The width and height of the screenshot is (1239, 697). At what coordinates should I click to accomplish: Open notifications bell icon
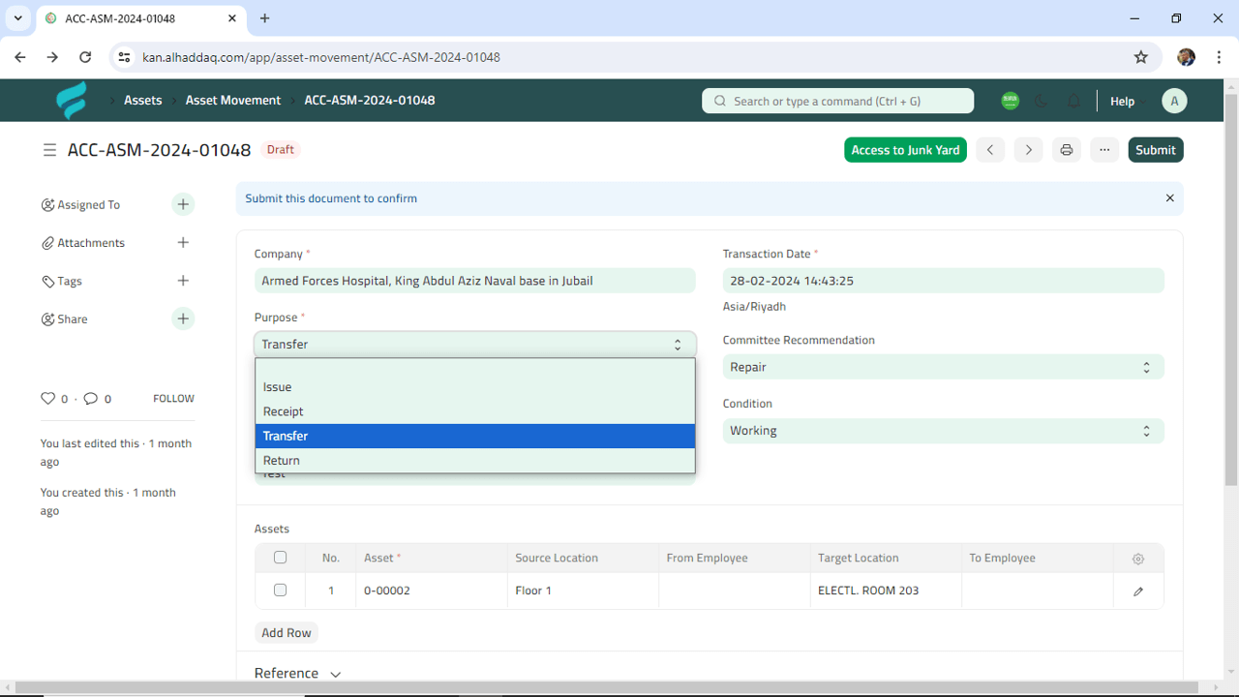[1073, 101]
